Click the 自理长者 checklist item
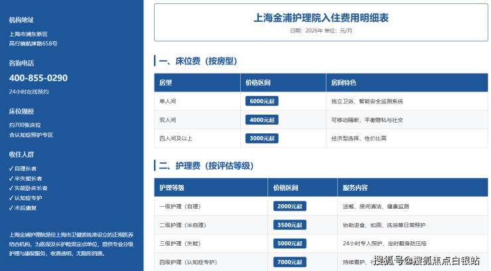Screen dimensions: 491x271 pos(23,168)
